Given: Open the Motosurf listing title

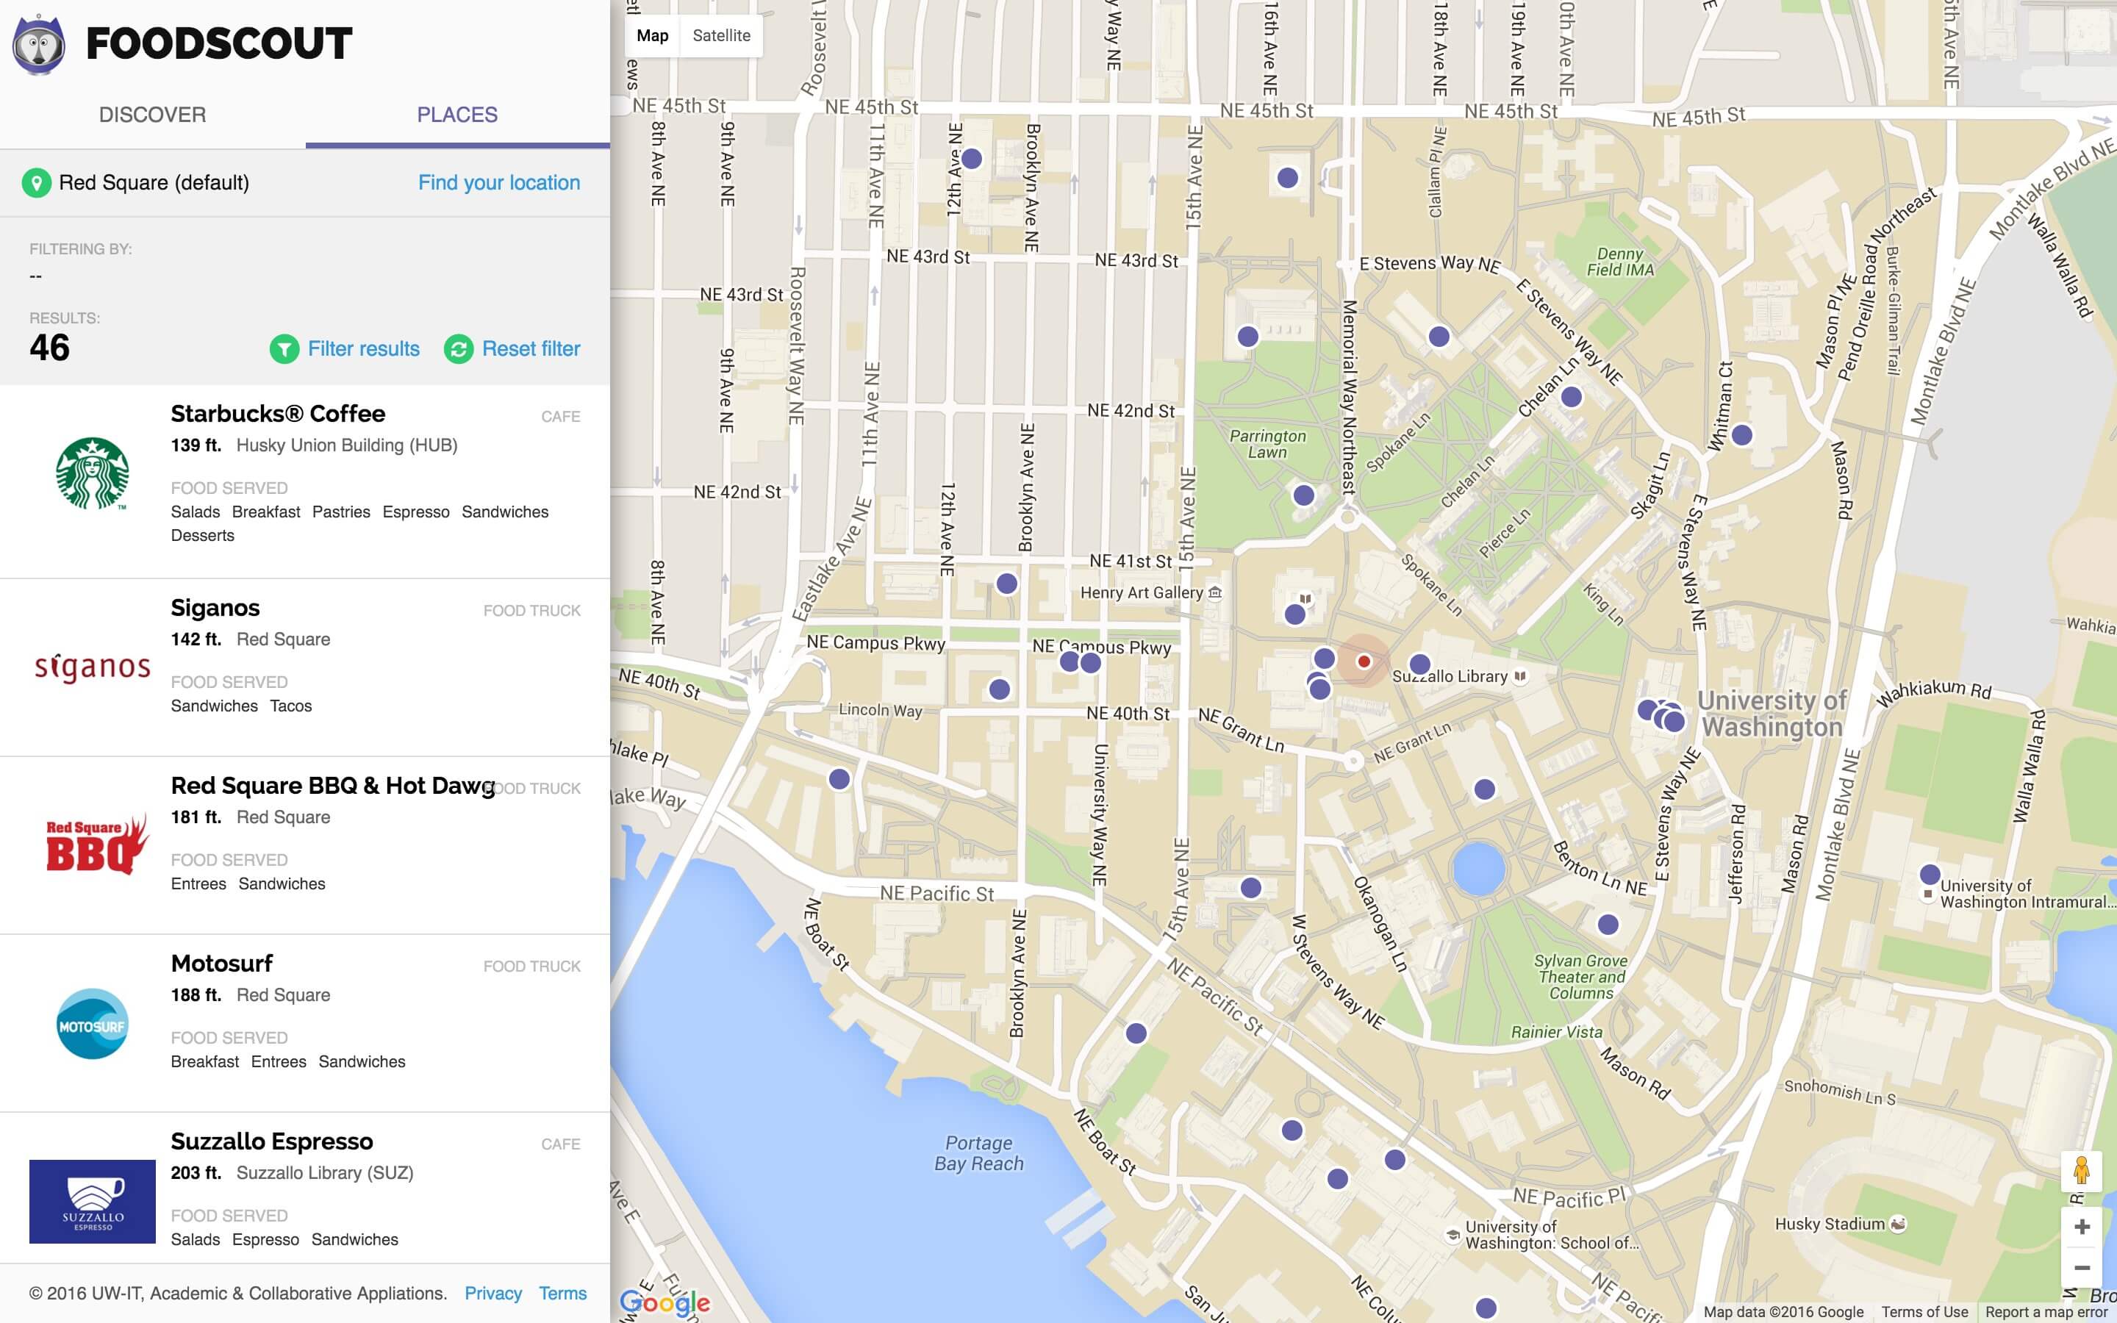Looking at the screenshot, I should point(222,964).
